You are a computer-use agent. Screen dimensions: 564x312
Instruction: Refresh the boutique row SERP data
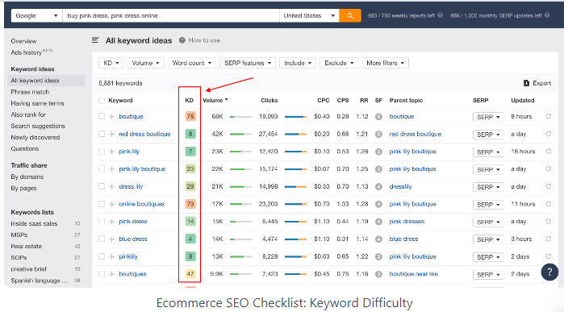(x=548, y=116)
